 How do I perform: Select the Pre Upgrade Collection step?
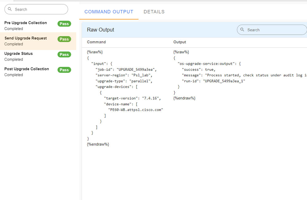(38, 25)
